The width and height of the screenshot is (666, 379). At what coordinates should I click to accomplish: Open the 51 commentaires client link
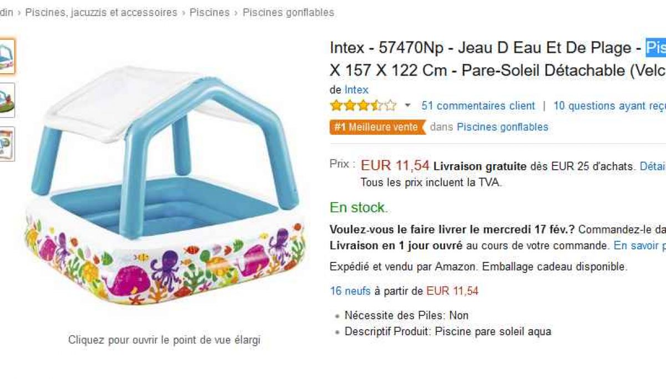pyautogui.click(x=478, y=105)
